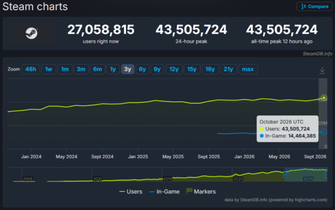Set zoom range to 1m
The width and height of the screenshot is (335, 210).
point(65,69)
